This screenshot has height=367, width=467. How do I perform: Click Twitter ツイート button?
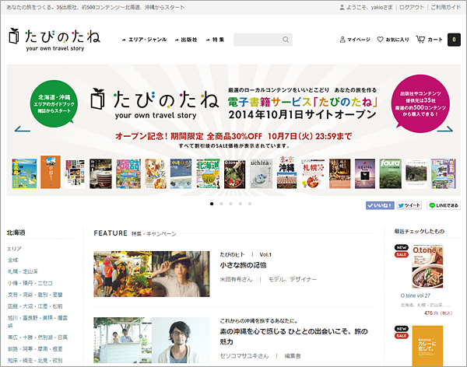pyautogui.click(x=409, y=205)
